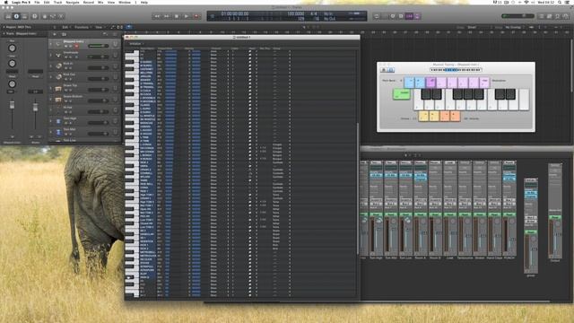Record-enable the Mapped Instr. track

pos(76,47)
